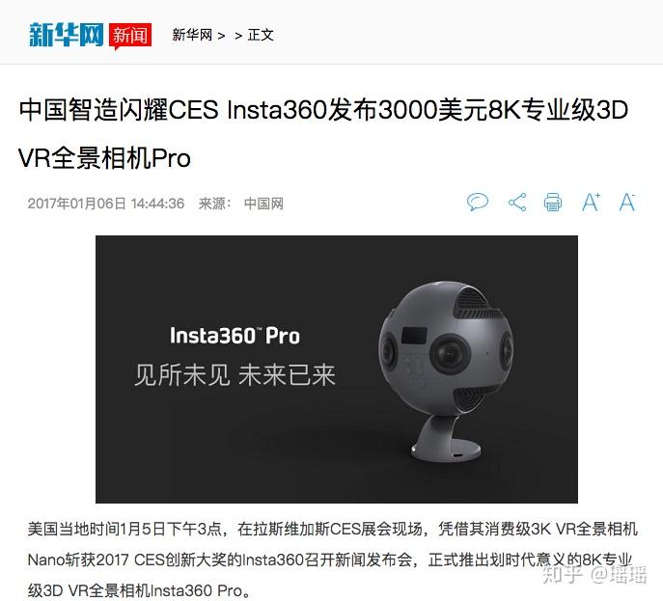Click the first article paragraph
Screen dimensions: 663x601
(332, 560)
